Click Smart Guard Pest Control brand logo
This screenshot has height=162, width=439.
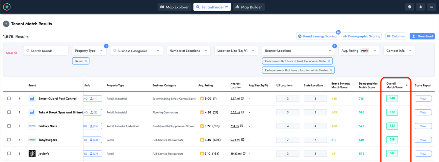pyautogui.click(x=32, y=99)
